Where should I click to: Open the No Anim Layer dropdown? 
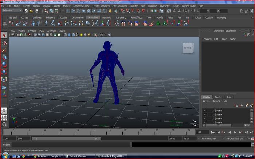pos(209,139)
